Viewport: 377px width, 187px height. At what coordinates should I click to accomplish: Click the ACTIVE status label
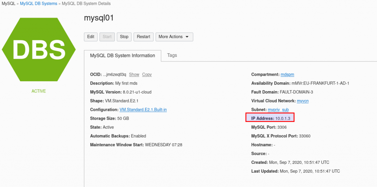[39, 91]
